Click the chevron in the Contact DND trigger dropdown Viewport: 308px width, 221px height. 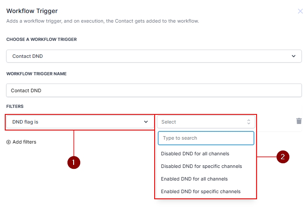(x=293, y=56)
